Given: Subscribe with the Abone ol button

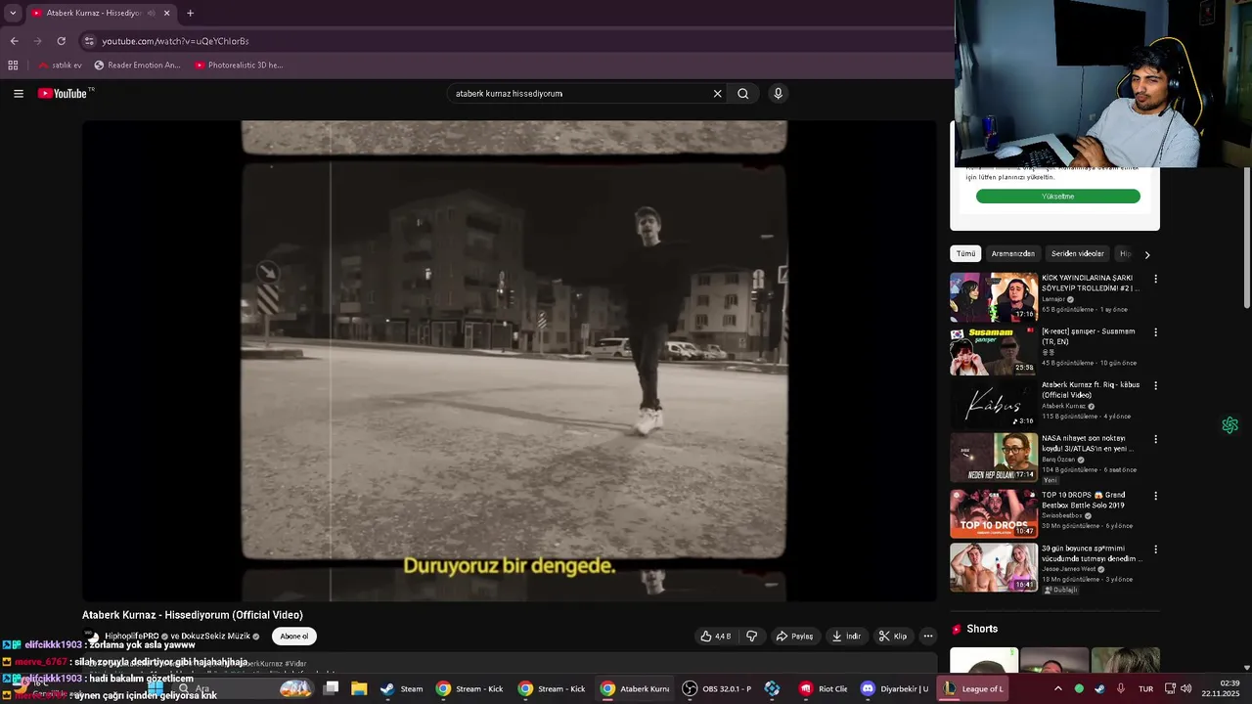Looking at the screenshot, I should (293, 637).
